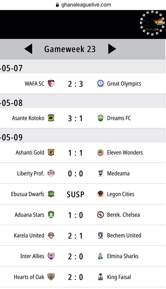Click the Eleven Wonders club logo
The height and width of the screenshot is (289, 166).
pyautogui.click(x=100, y=152)
